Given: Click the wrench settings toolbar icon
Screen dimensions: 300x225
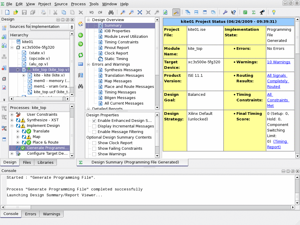Looking at the screenshot, I should (225, 12).
